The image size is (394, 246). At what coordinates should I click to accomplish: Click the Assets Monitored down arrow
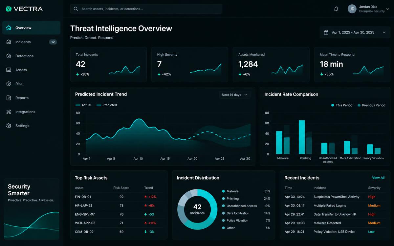[x=240, y=74]
